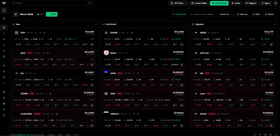Click quick-buy sparkle button on ARENA card
Viewport: 280px width, 136px height.
tap(271, 44)
